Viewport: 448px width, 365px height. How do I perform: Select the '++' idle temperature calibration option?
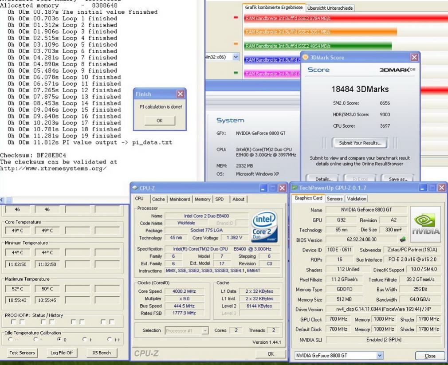tap(109, 339)
